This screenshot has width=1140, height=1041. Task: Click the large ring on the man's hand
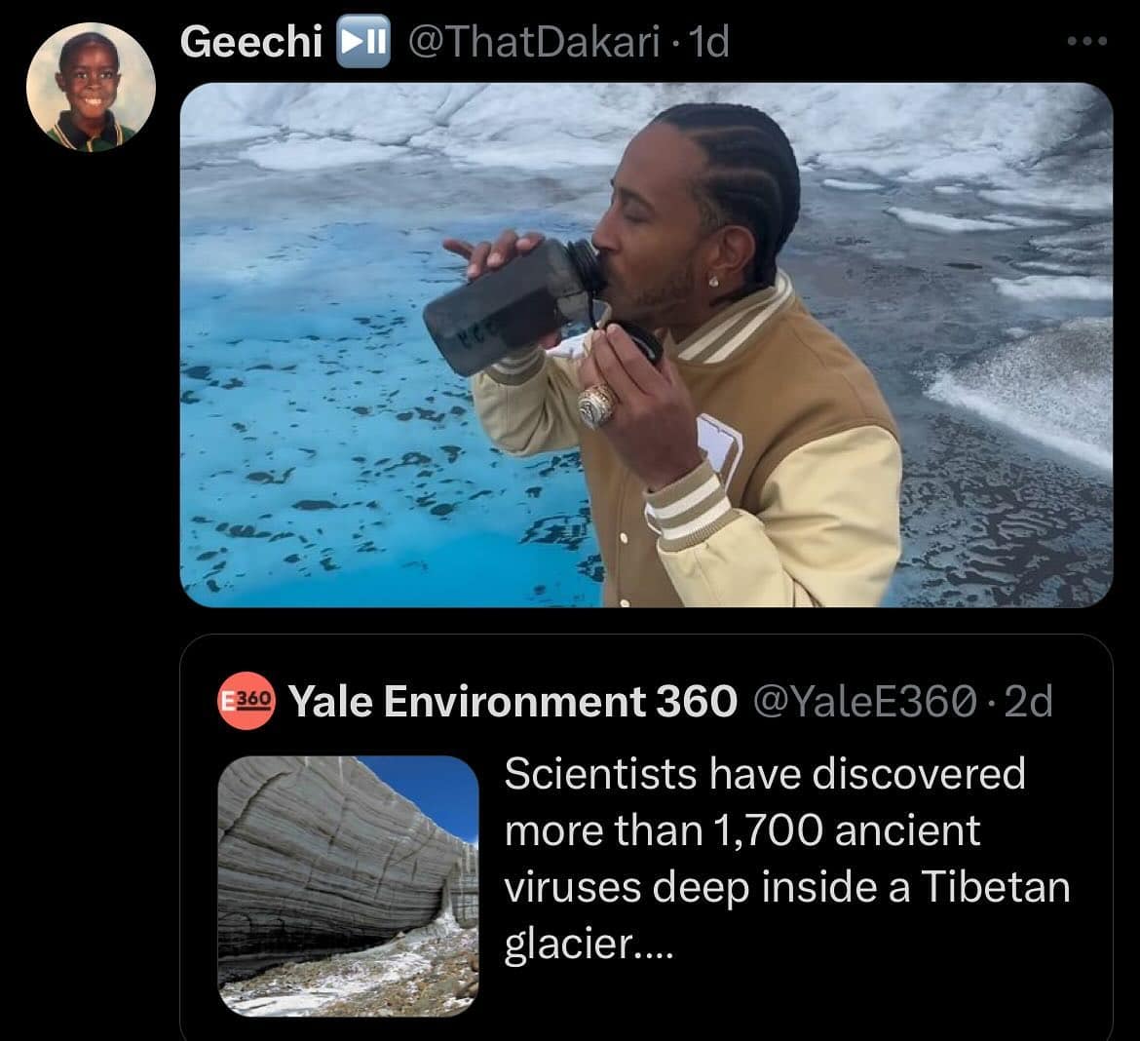point(598,405)
